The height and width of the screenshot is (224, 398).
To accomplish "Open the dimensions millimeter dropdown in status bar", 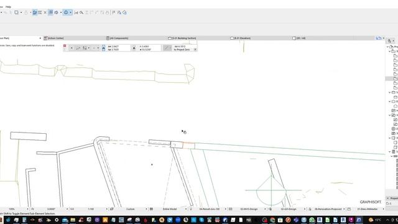I will coord(383,209).
